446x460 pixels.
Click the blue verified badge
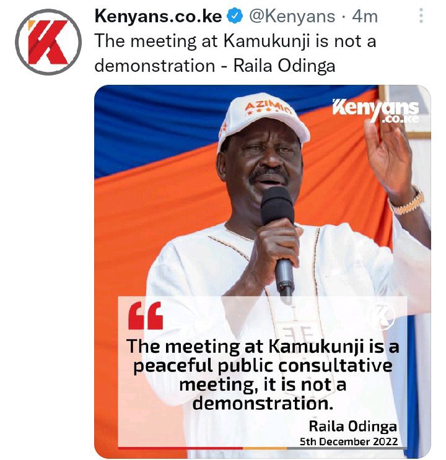pyautogui.click(x=235, y=16)
